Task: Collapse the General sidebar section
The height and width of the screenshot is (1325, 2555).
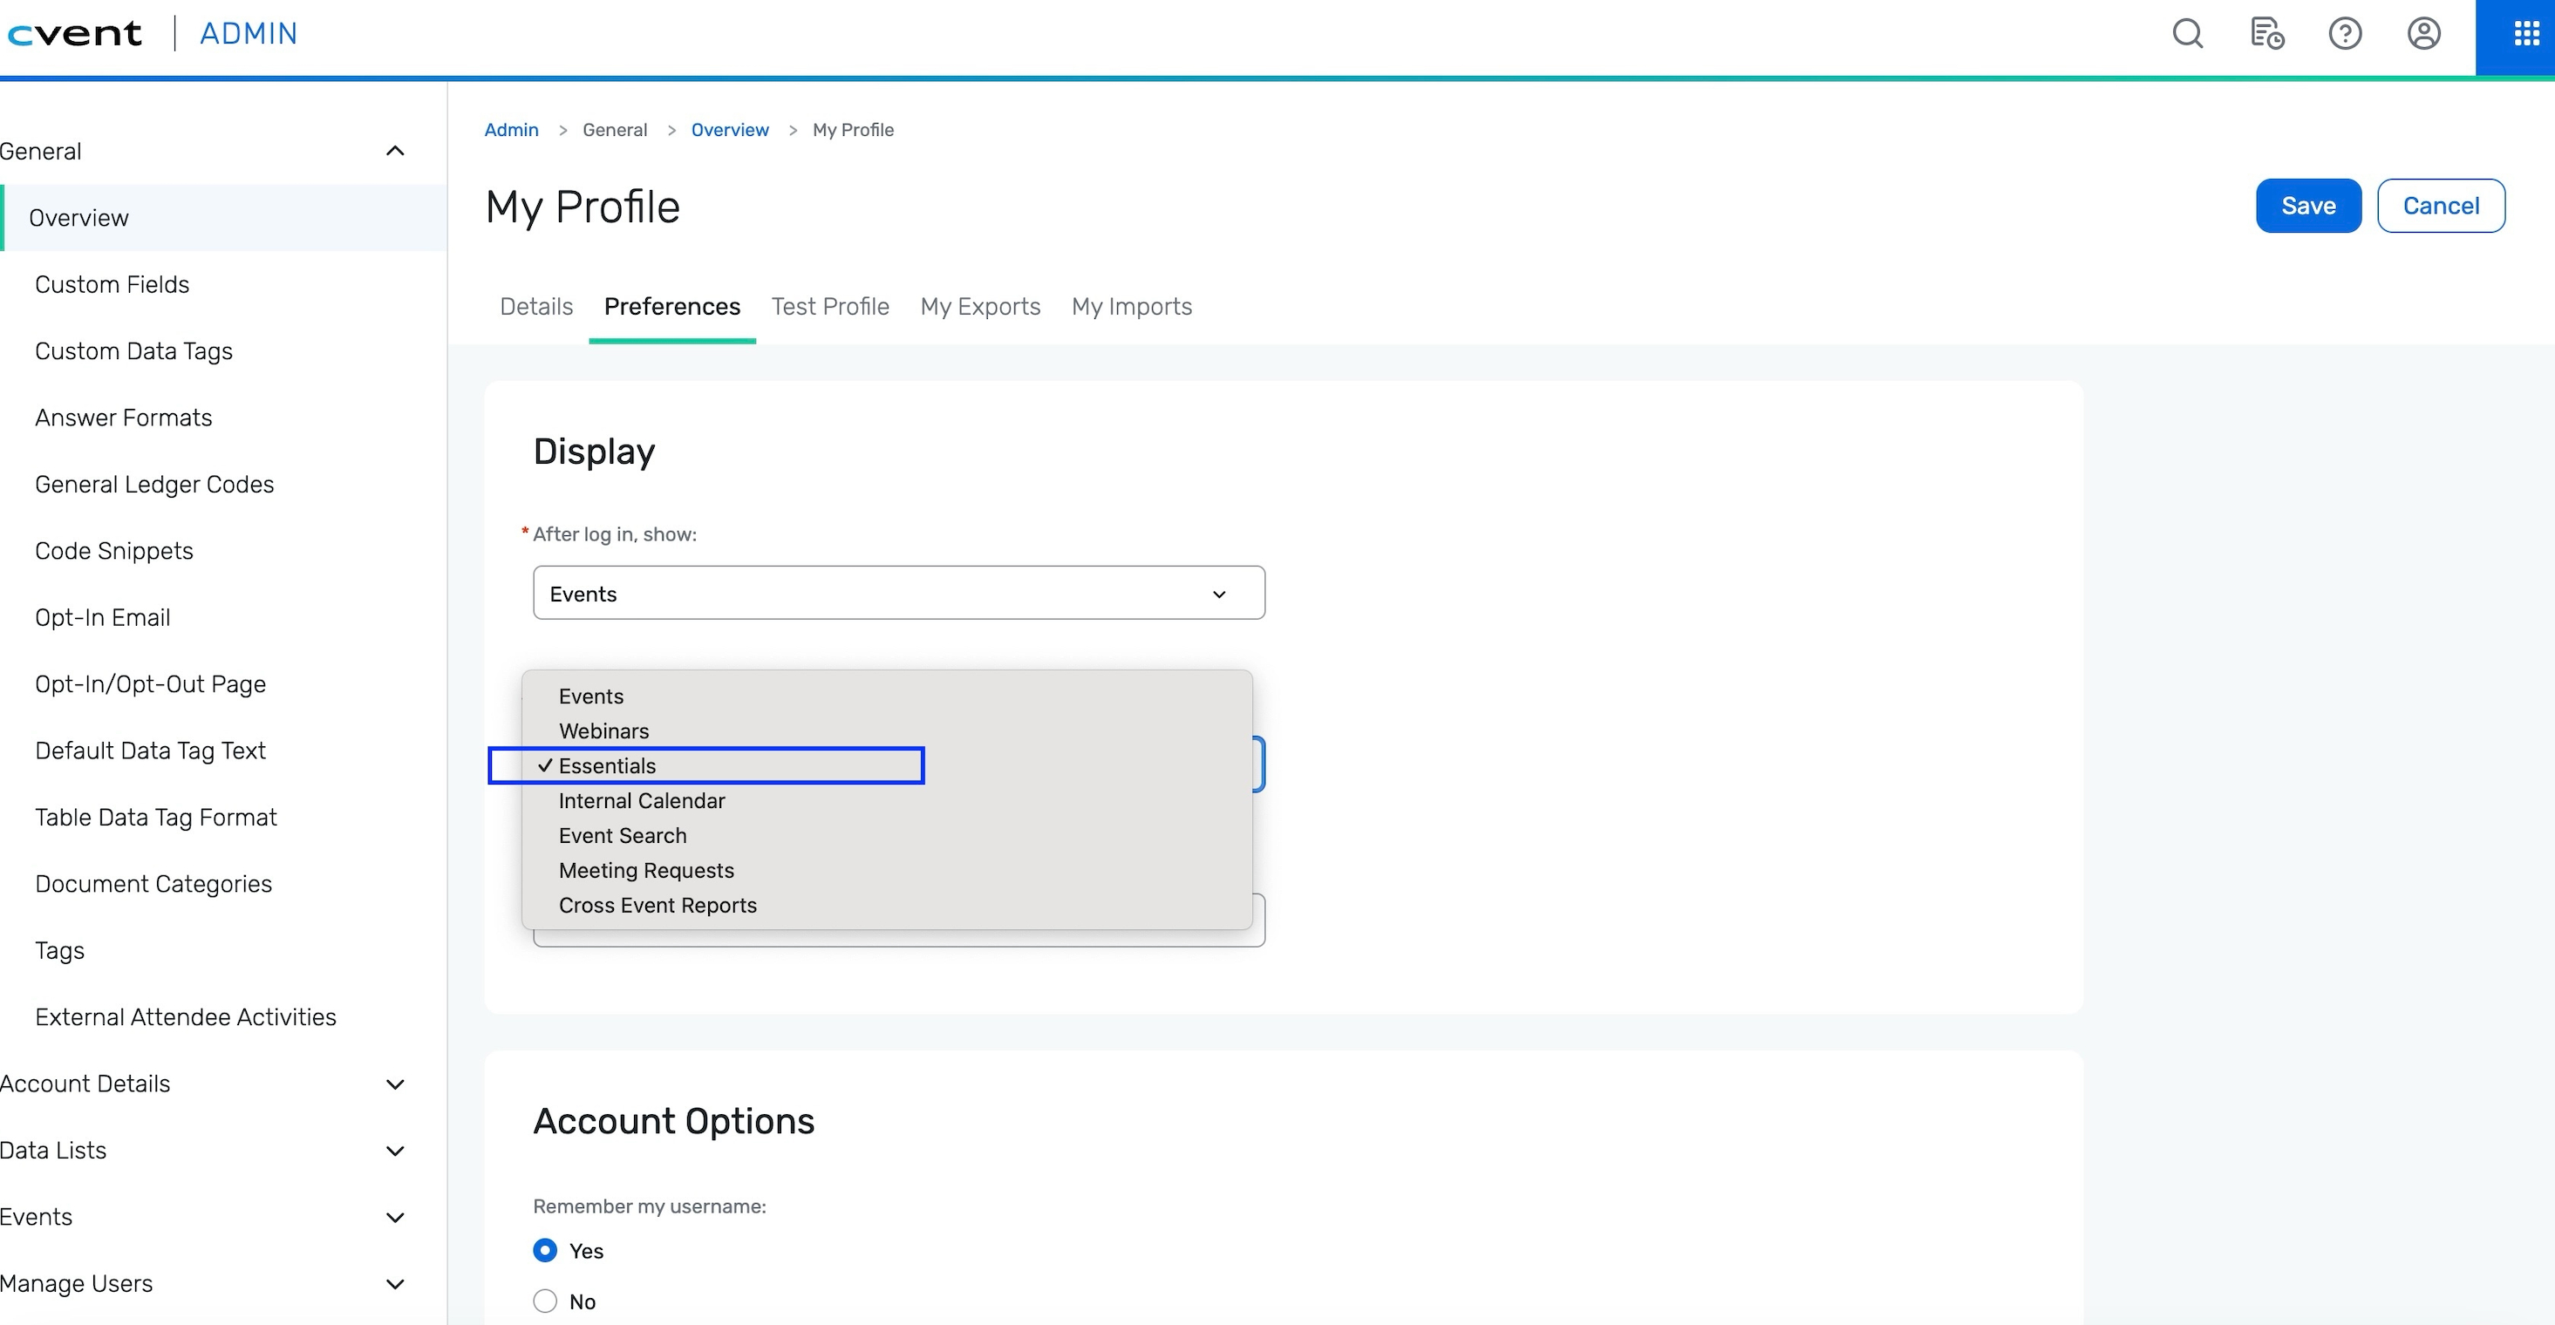Action: pos(395,151)
